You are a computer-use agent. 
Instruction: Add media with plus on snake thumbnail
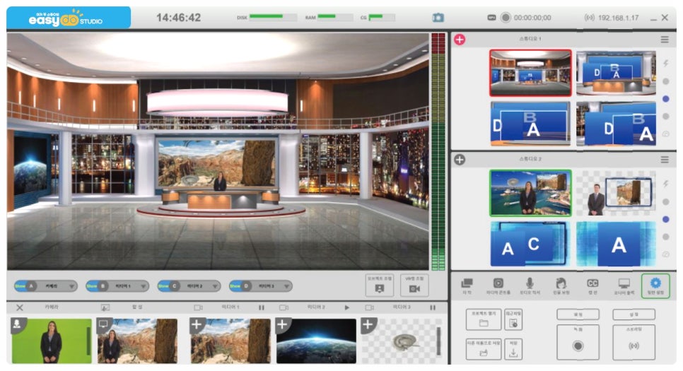click(368, 324)
